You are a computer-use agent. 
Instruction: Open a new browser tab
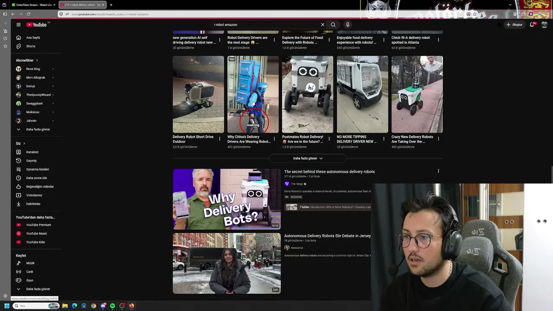111,5
